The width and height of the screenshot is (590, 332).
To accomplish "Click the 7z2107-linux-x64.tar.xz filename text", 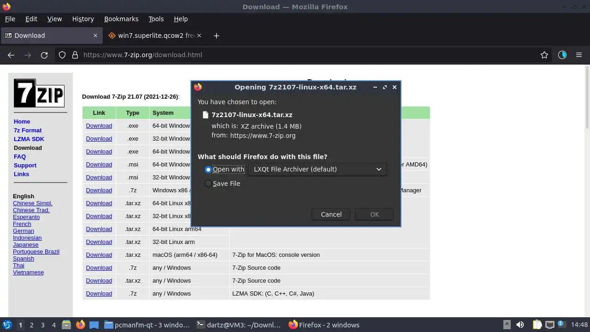I will pyautogui.click(x=252, y=115).
